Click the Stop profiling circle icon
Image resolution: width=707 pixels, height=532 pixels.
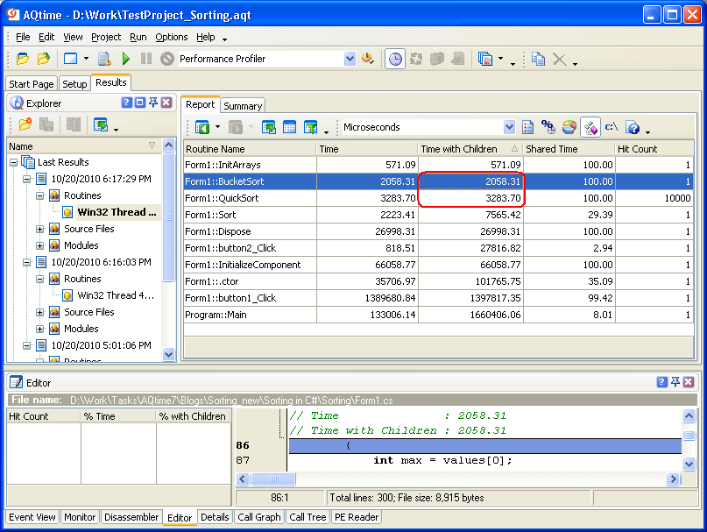coord(166,59)
